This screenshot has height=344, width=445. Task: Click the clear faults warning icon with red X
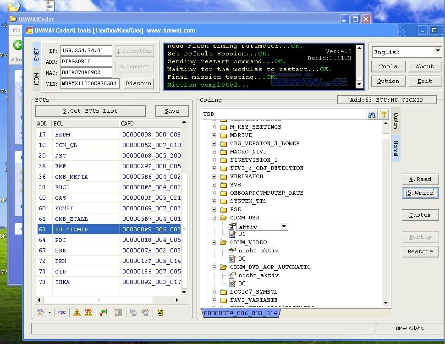coord(88,312)
